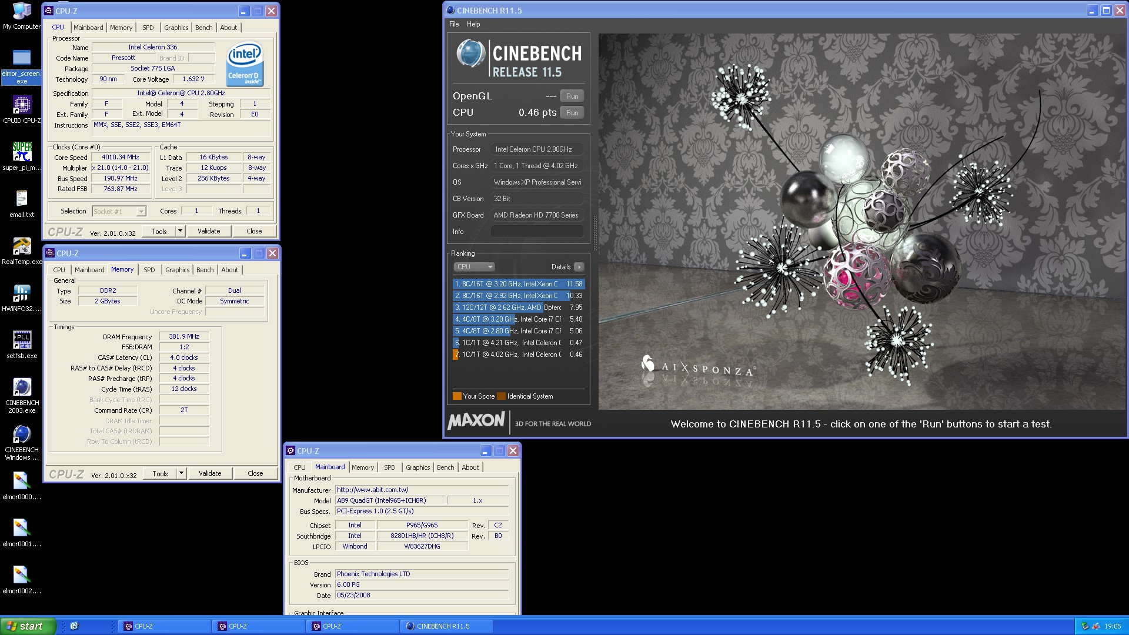Screen dimensions: 1129x635
Task: Open the Help menu in Cinebench
Action: pyautogui.click(x=473, y=24)
